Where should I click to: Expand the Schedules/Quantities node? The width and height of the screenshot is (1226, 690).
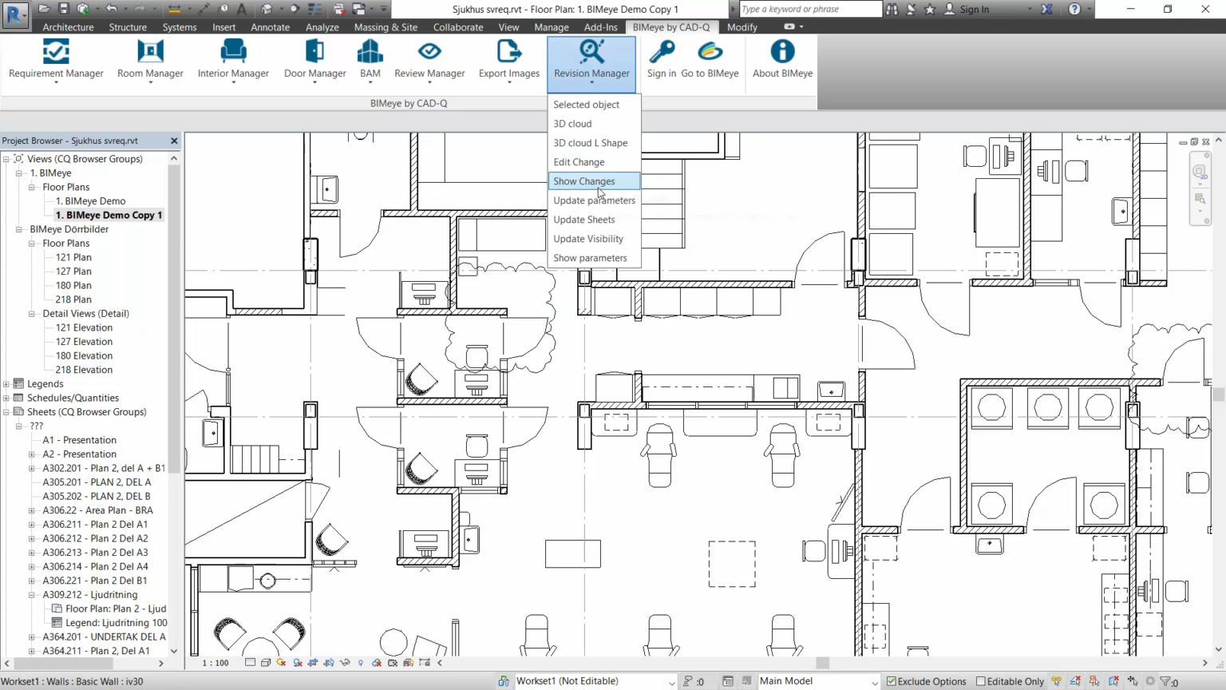[x=6, y=398]
